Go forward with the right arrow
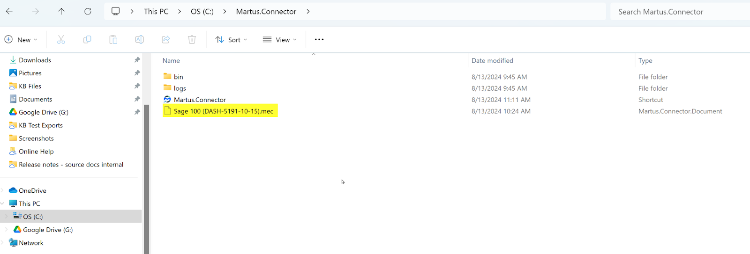The image size is (750, 254). [x=36, y=12]
